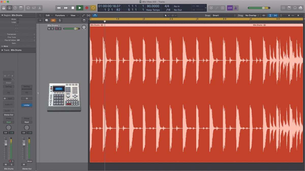305x171 pixels.
Task: Mute the 80s Drums track
Action: coord(49,28)
